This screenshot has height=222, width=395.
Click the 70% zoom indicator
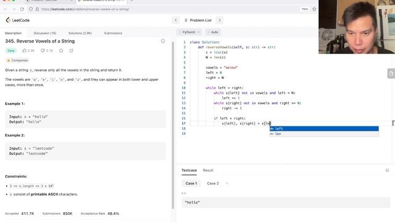(305, 9)
